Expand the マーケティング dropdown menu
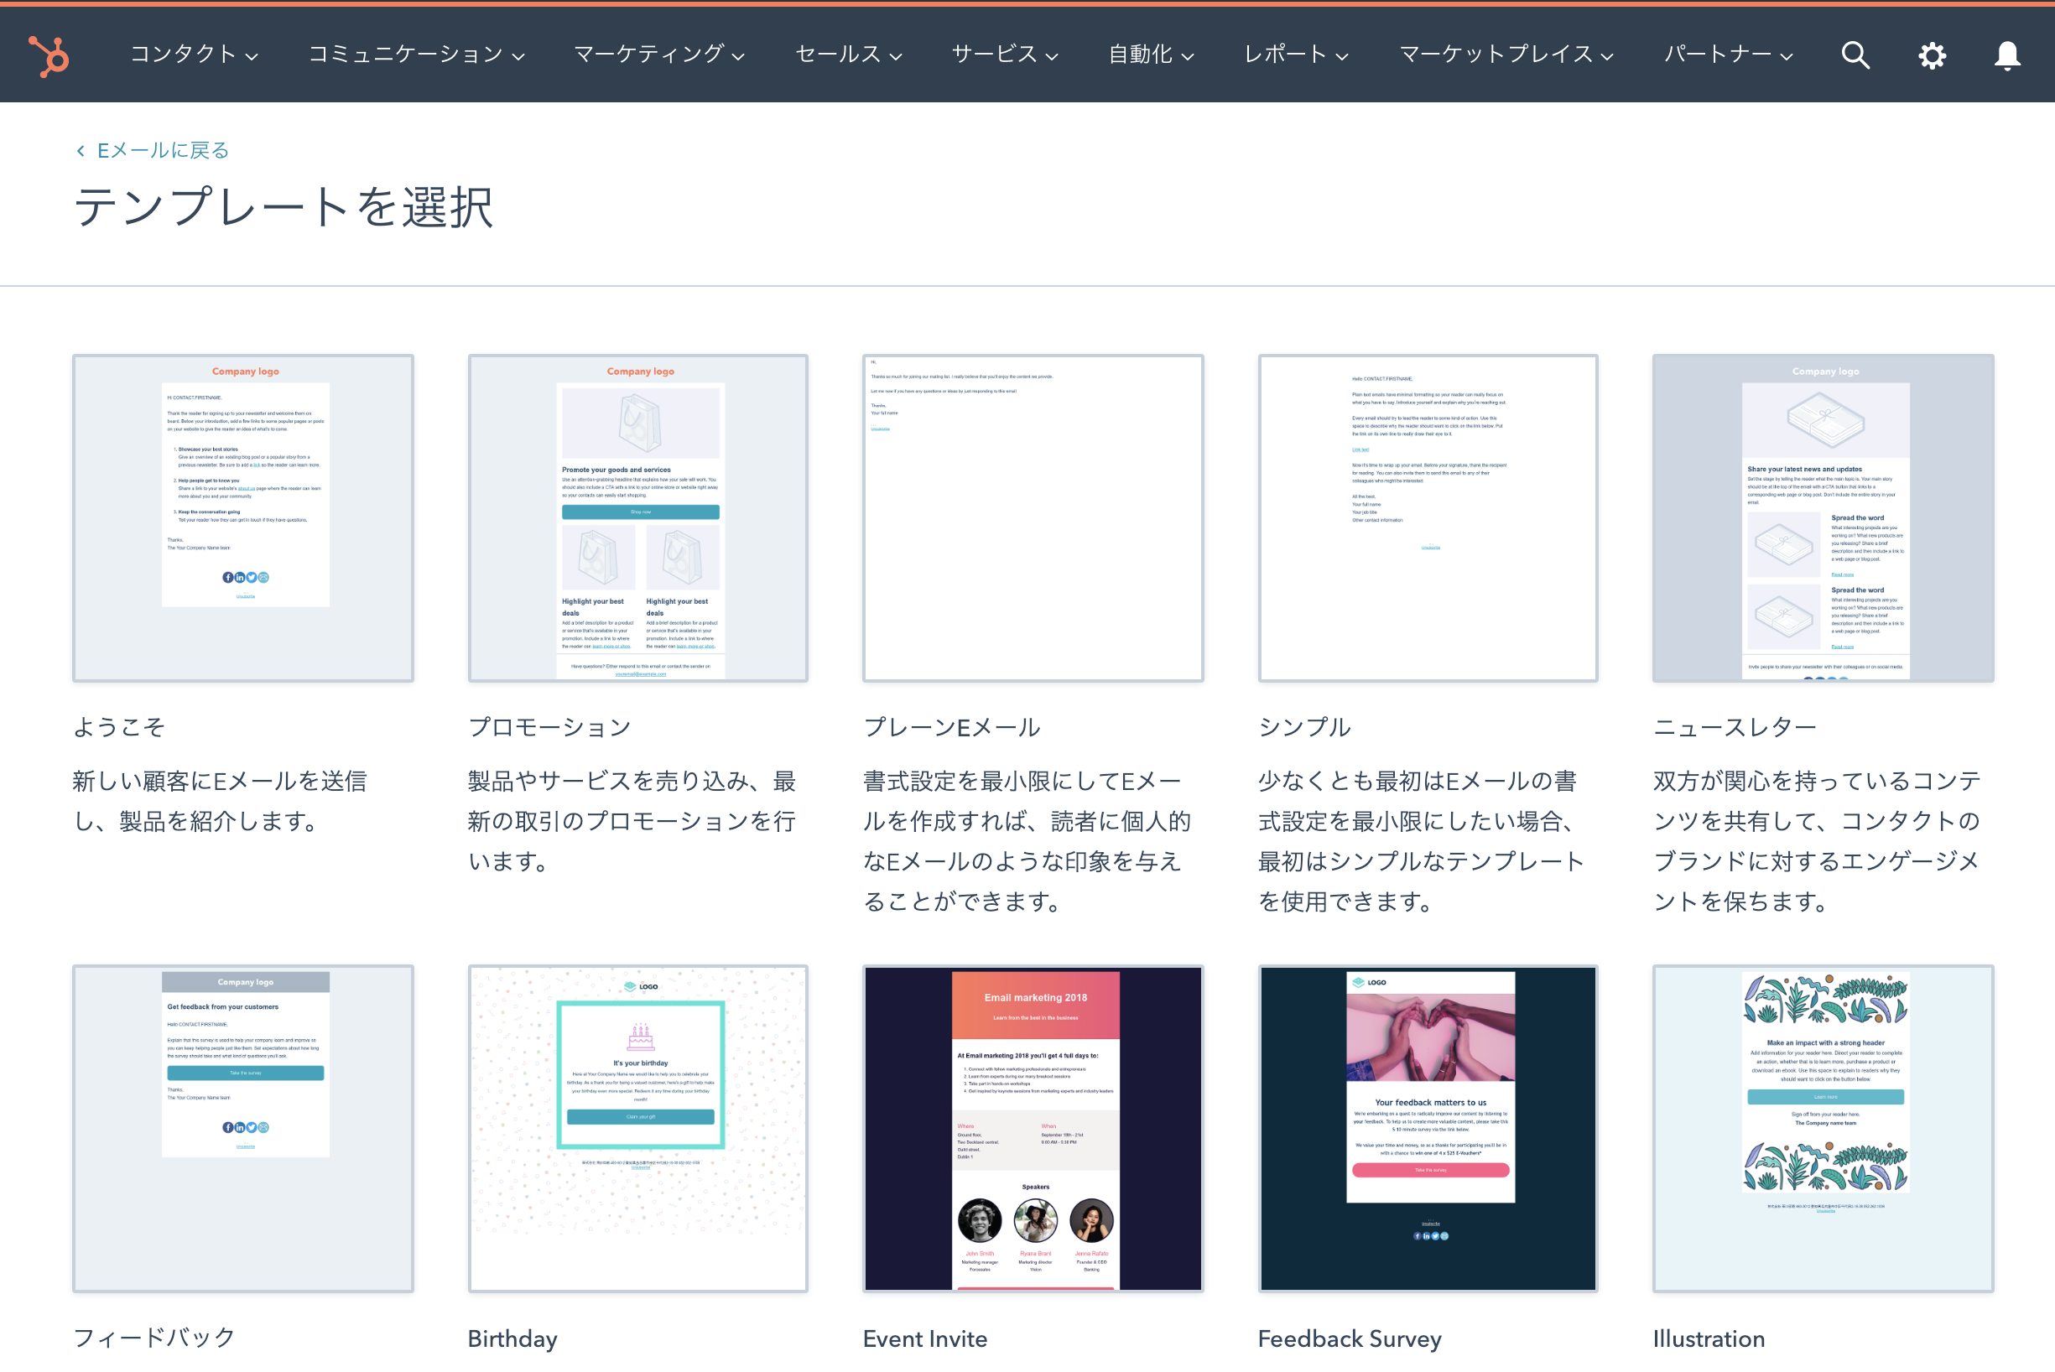 pyautogui.click(x=658, y=55)
